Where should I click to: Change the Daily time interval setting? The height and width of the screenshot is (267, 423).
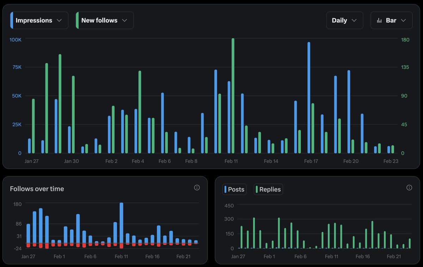345,20
